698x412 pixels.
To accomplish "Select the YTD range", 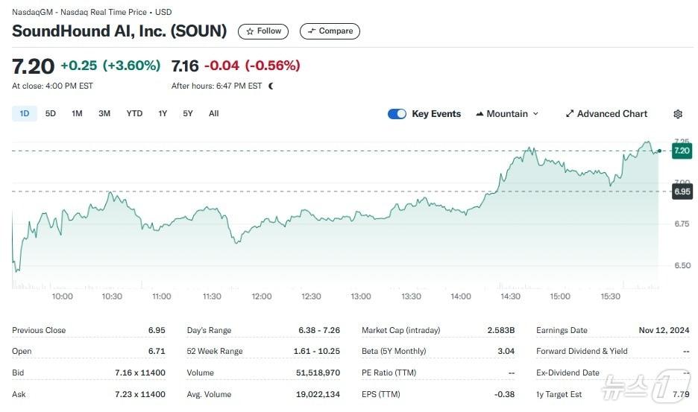I will 134,113.
